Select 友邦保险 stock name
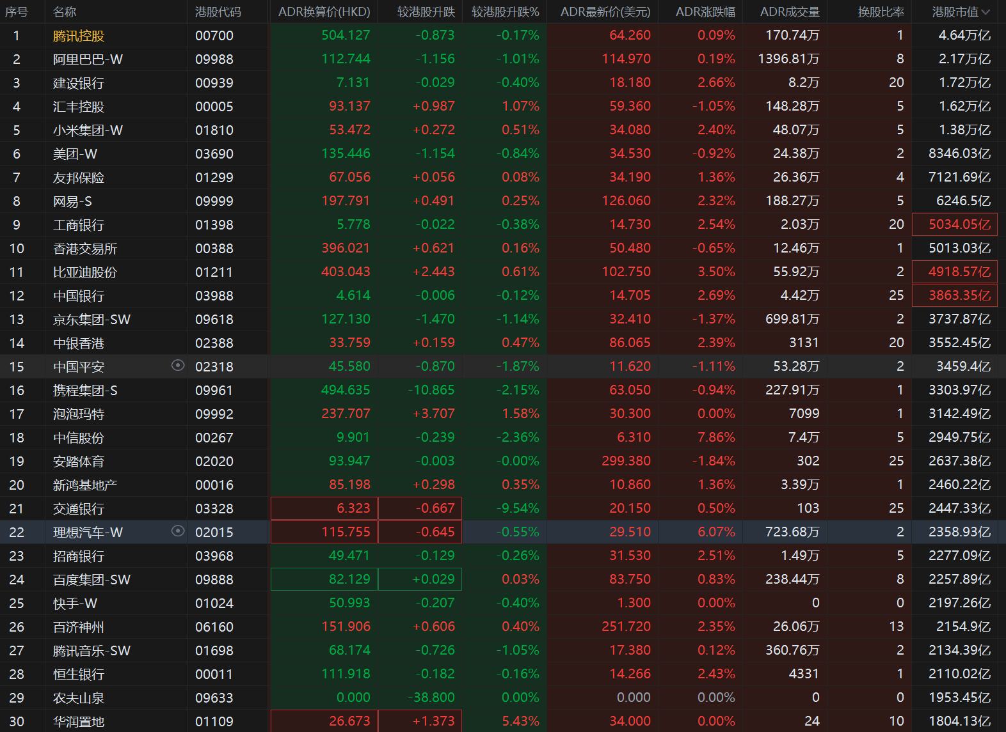This screenshot has height=732, width=1006. tap(78, 178)
